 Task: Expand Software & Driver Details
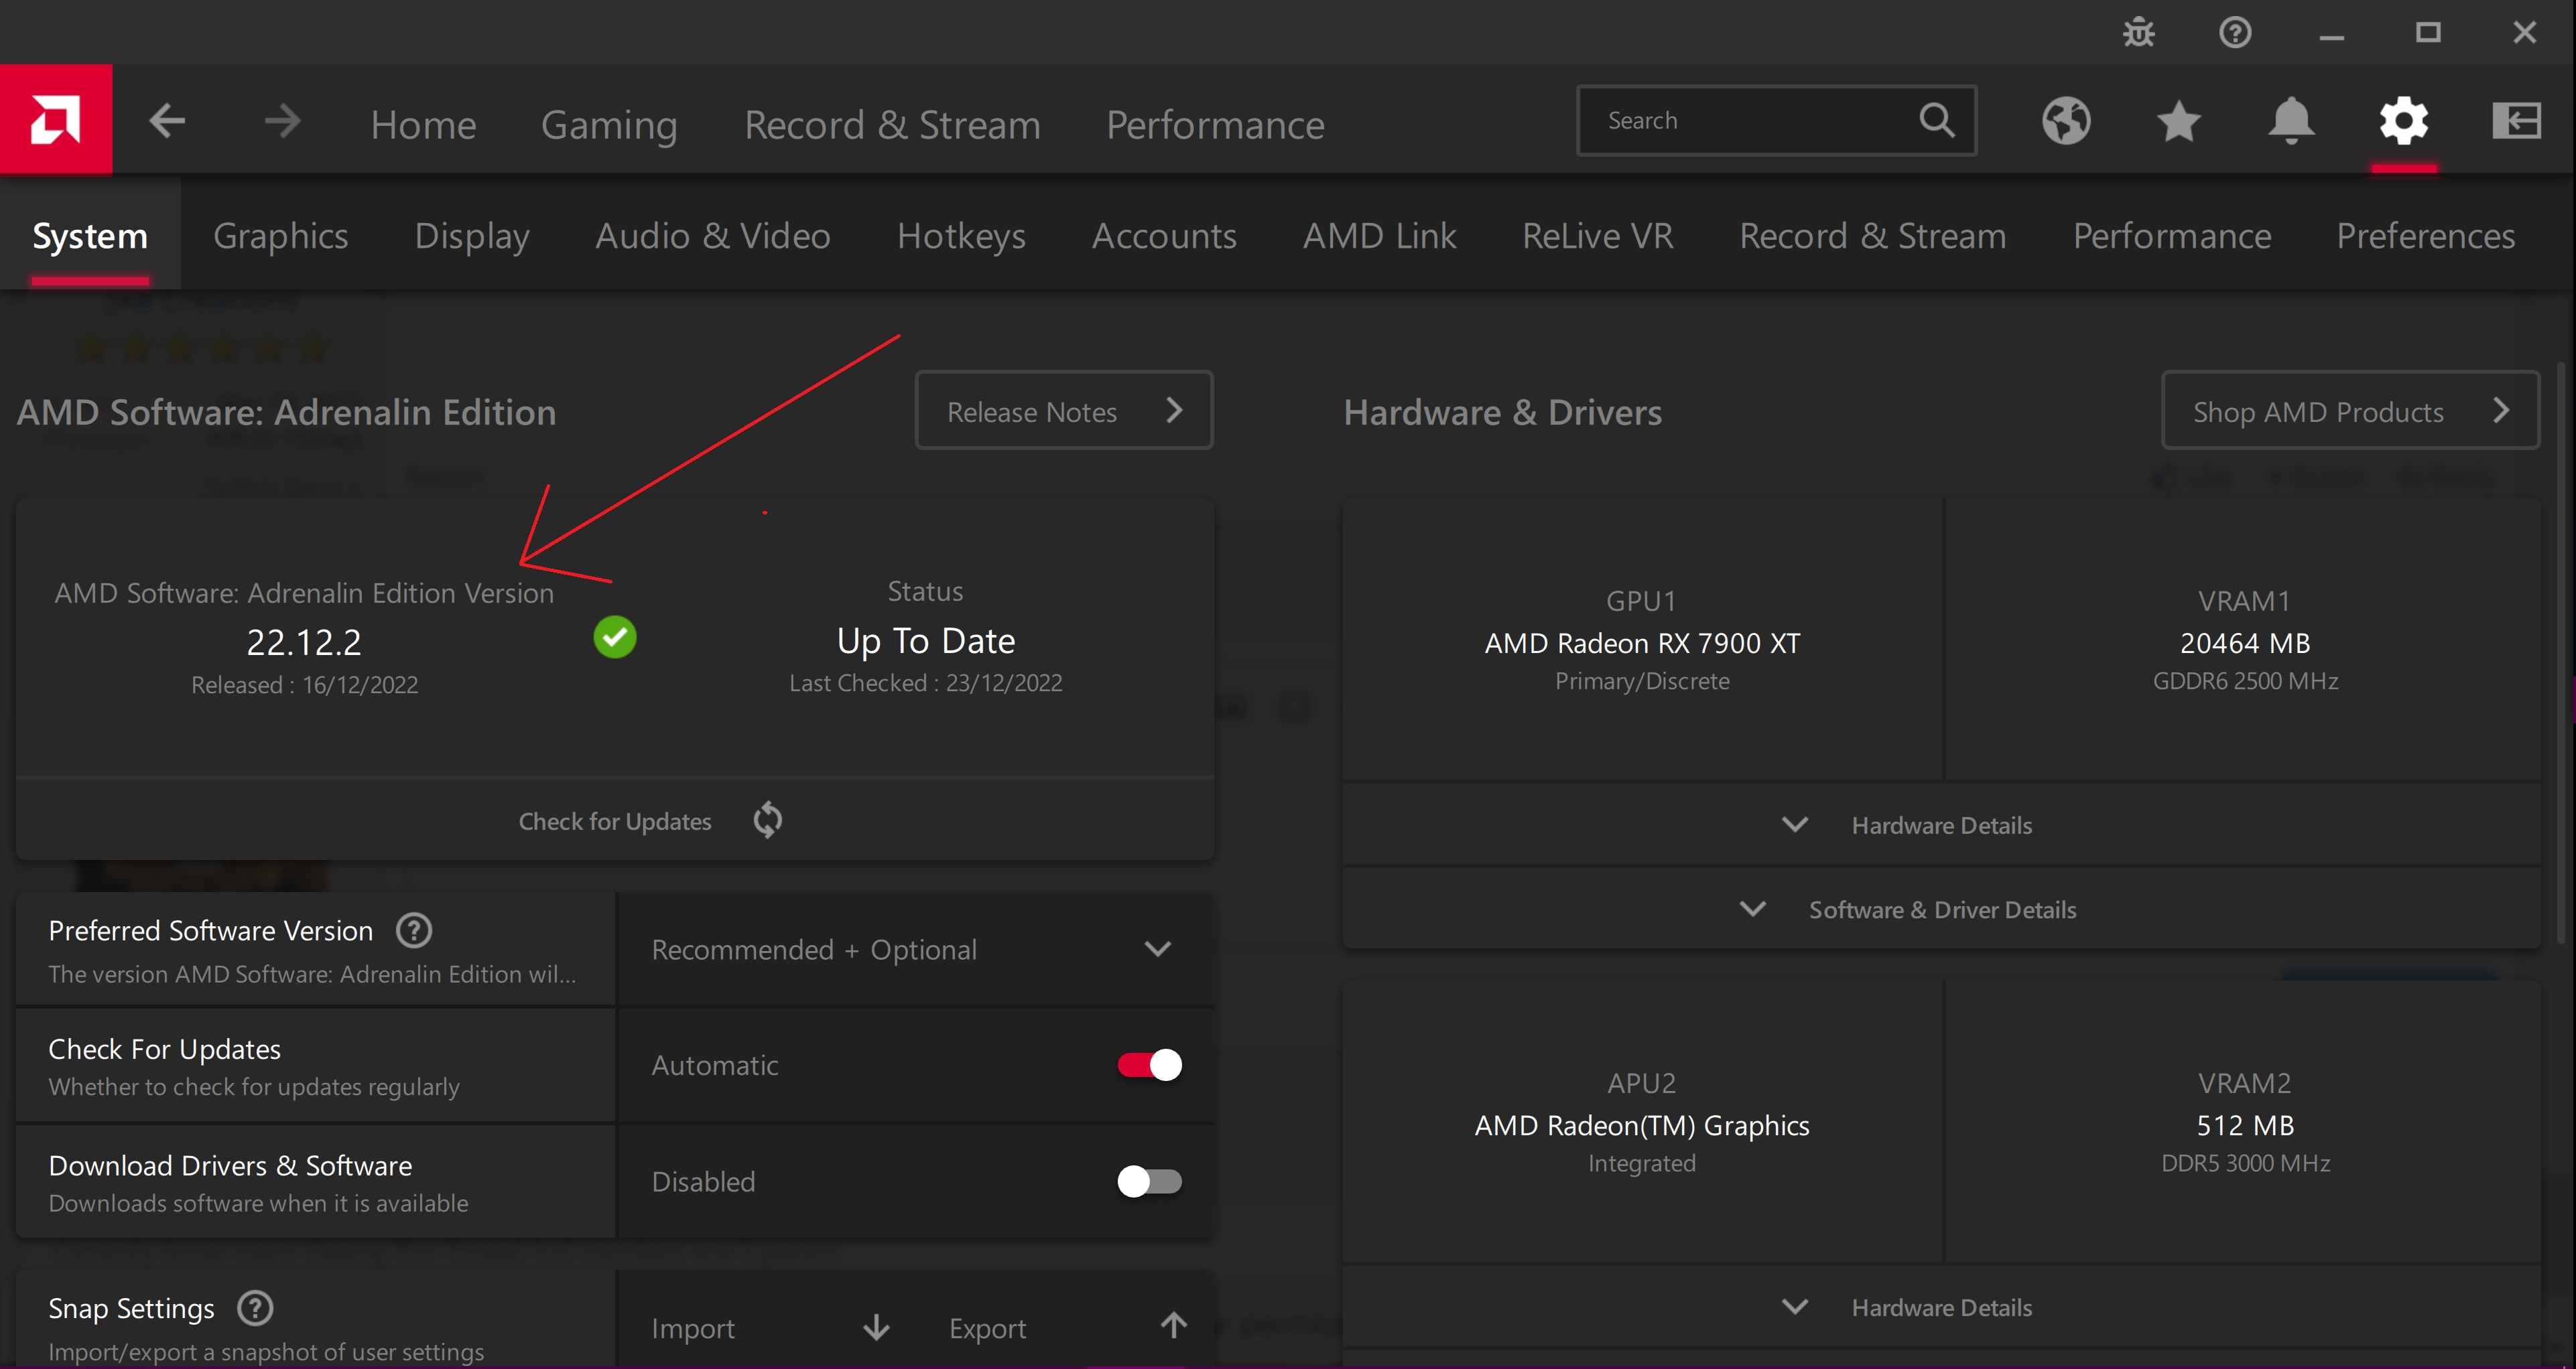[x=1941, y=910]
